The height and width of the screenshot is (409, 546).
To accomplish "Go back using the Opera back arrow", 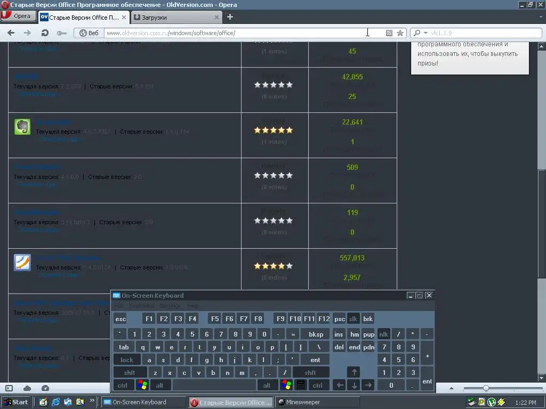I will 11,33.
